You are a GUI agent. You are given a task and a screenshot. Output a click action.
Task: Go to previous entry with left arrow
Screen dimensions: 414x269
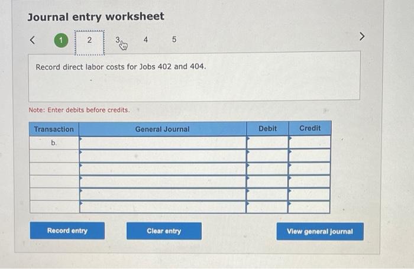point(32,40)
